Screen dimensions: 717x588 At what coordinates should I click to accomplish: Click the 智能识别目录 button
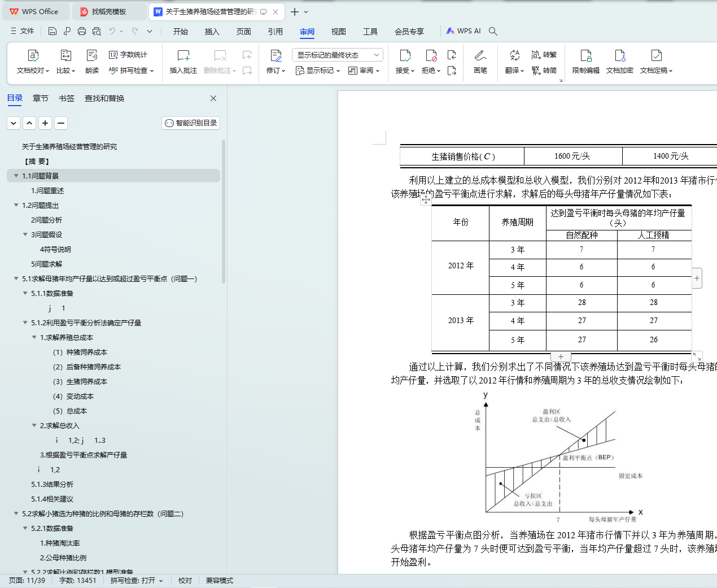191,123
